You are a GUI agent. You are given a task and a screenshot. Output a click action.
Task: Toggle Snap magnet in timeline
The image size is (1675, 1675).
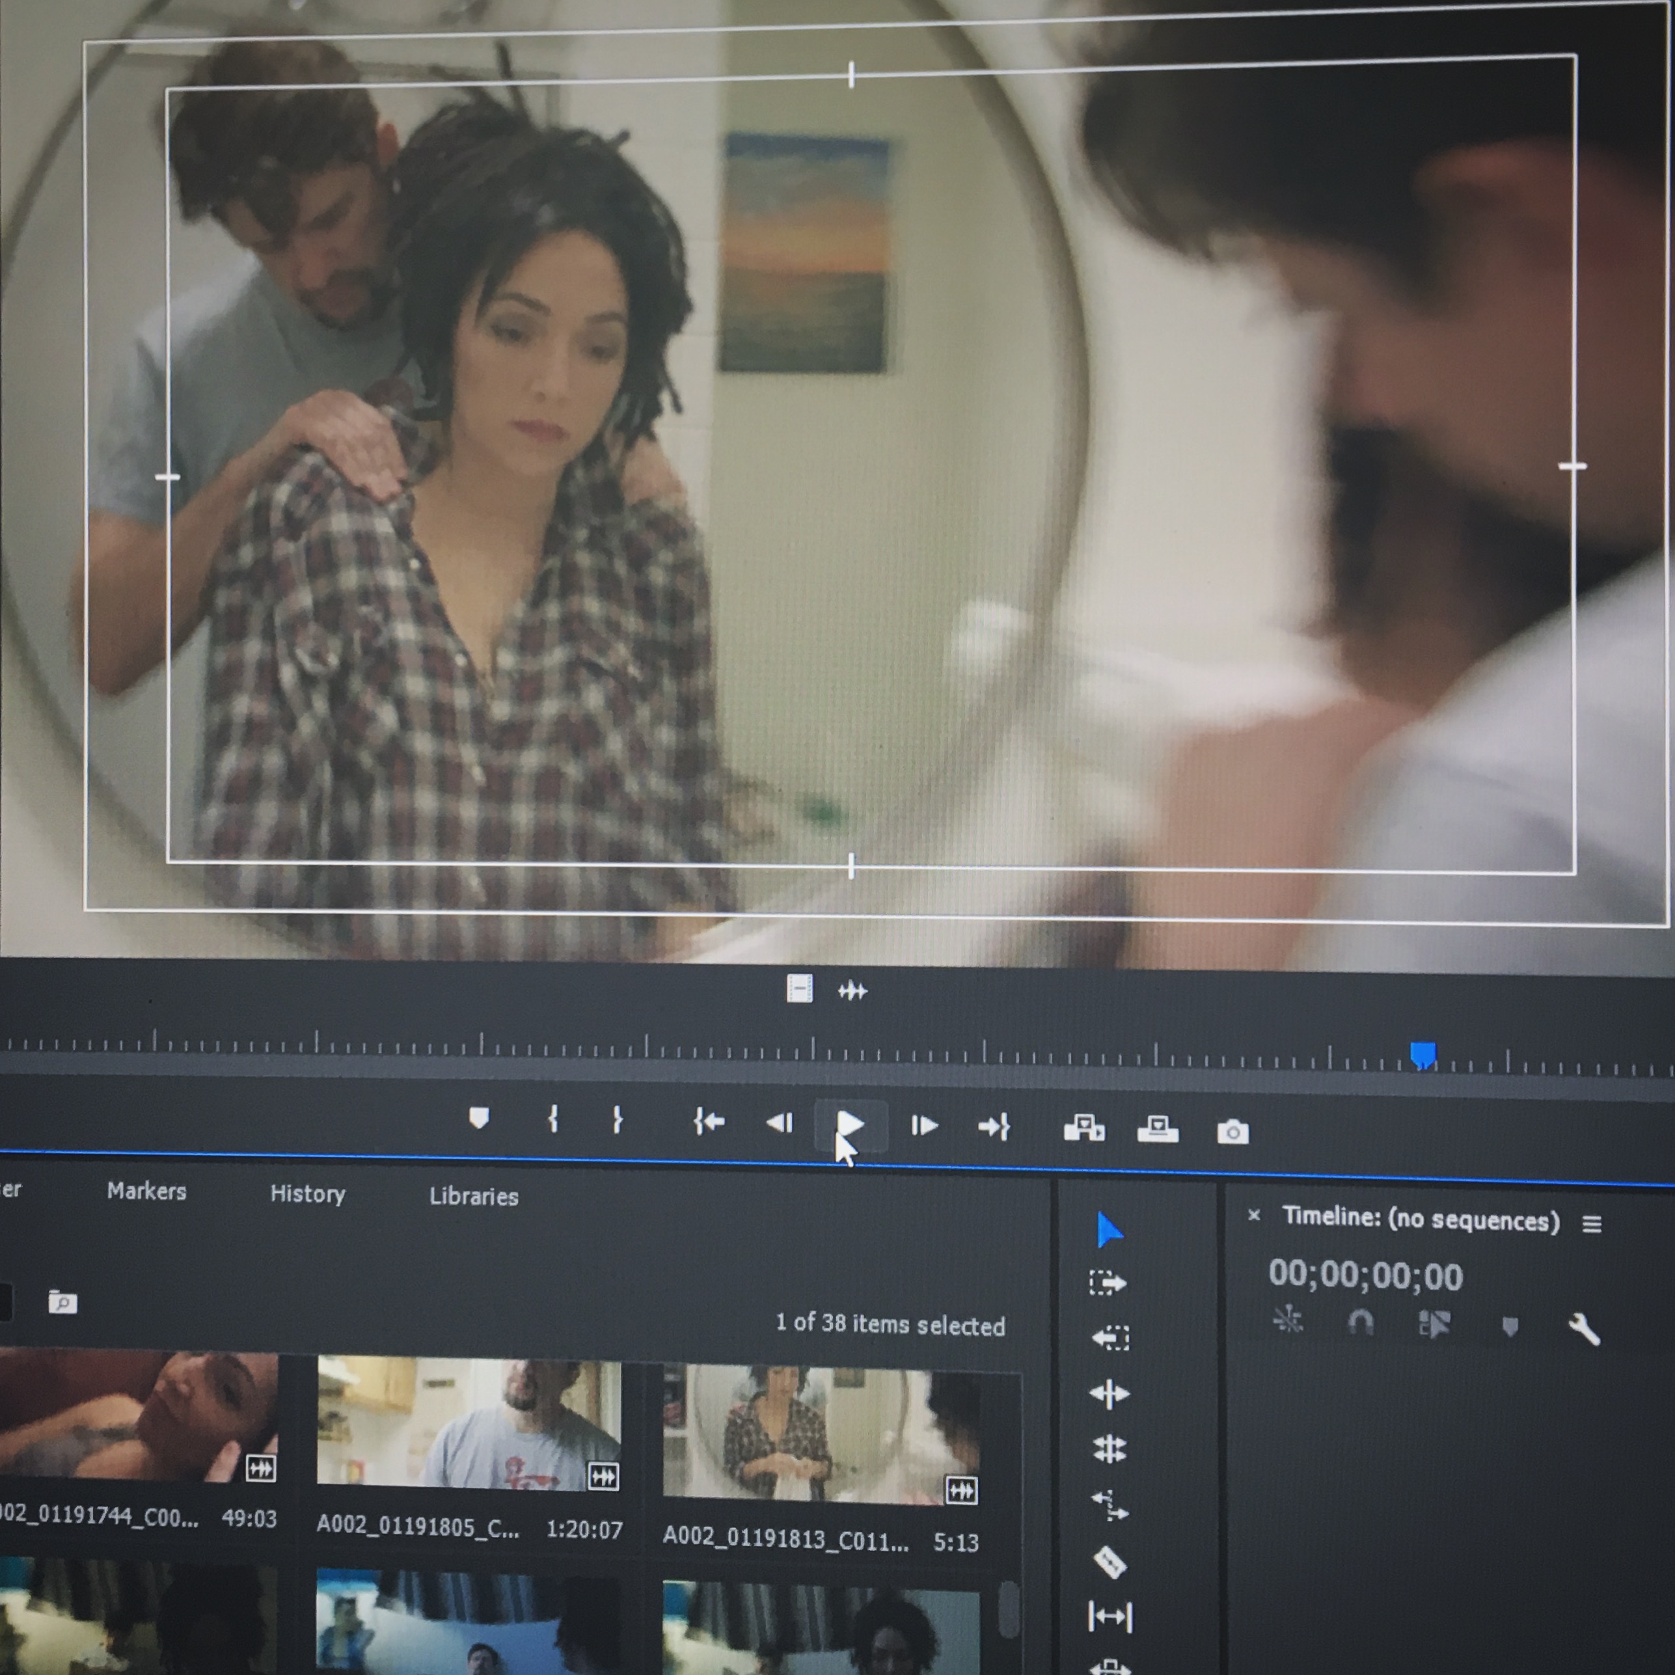1360,1322
